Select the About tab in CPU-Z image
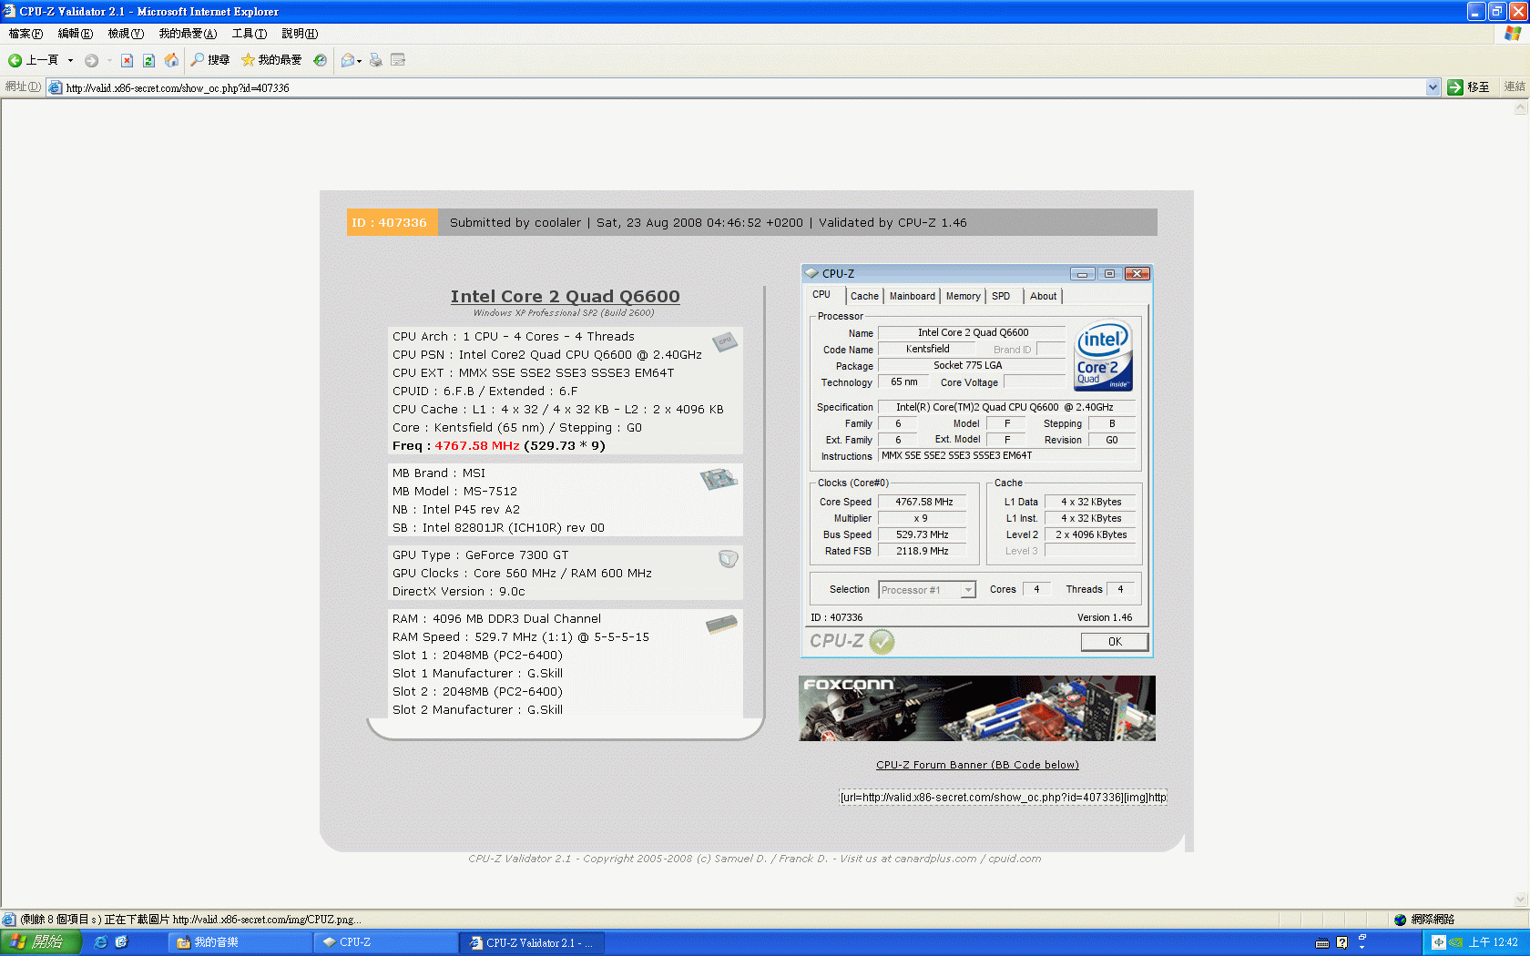This screenshot has height=956, width=1530. point(1044,296)
